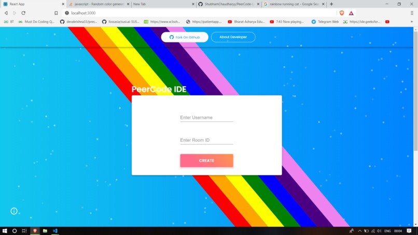Switch to the New Tab tab
This screenshot has height=235, width=418.
164,4
